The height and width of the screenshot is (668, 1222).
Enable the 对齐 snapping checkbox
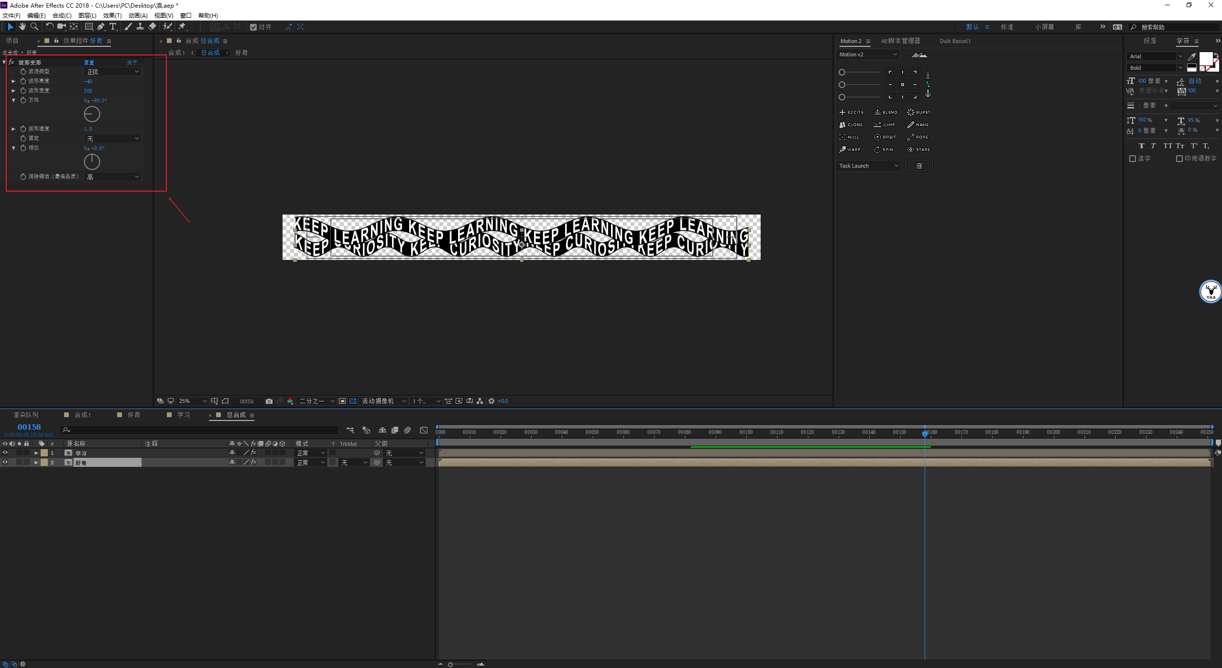click(253, 27)
